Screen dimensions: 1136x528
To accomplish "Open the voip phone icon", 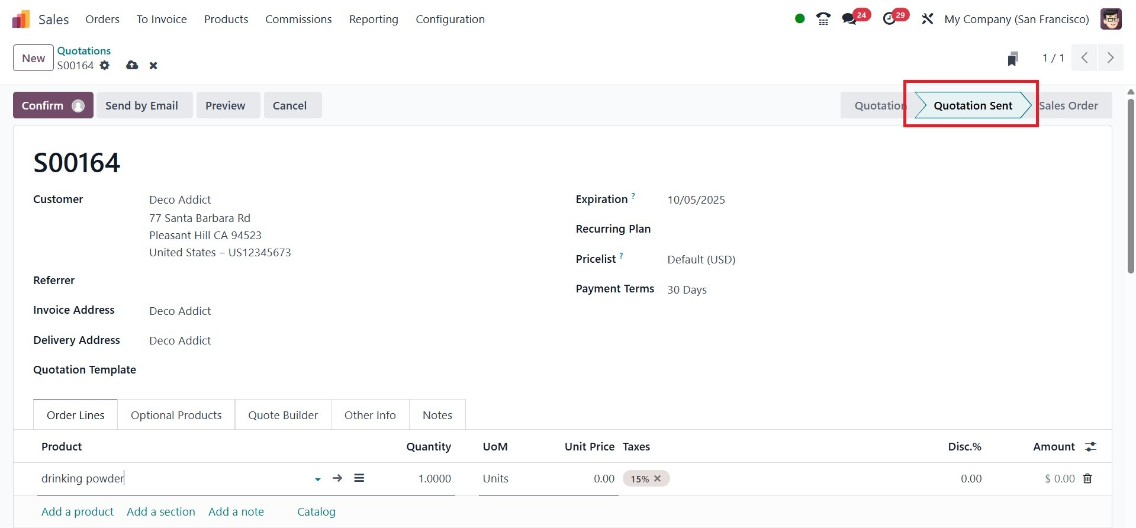I will click(x=823, y=19).
